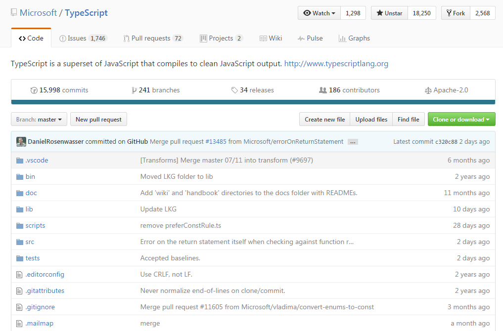Open the src folder
The height and width of the screenshot is (331, 503).
(30, 242)
